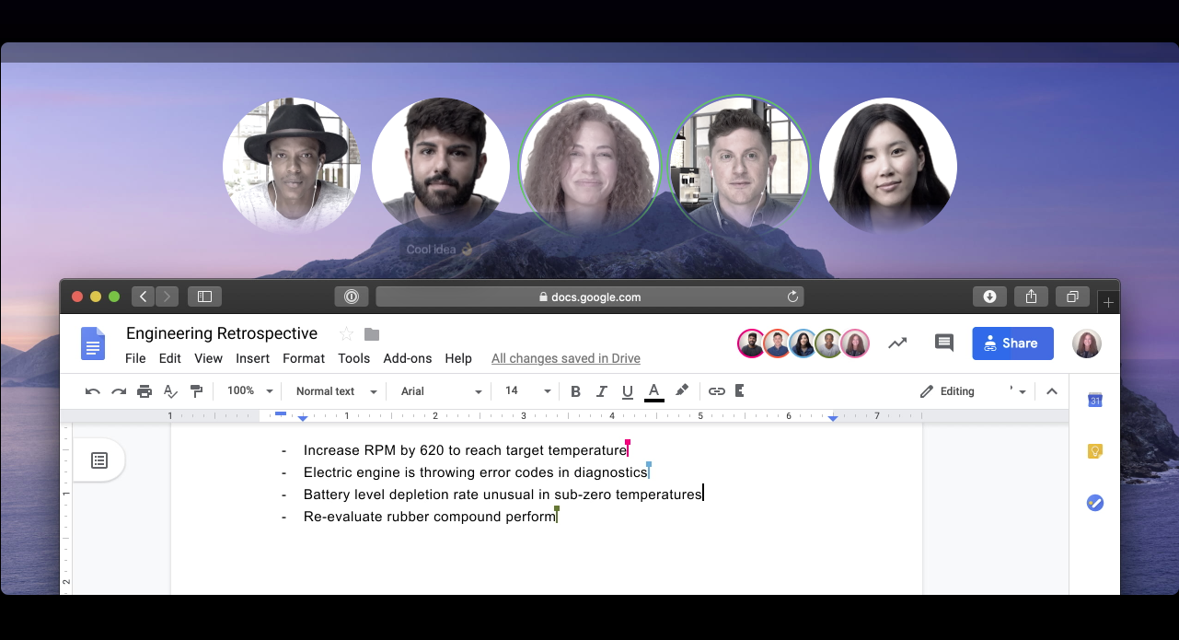Open the Insert menu
The height and width of the screenshot is (640, 1179).
tap(252, 358)
